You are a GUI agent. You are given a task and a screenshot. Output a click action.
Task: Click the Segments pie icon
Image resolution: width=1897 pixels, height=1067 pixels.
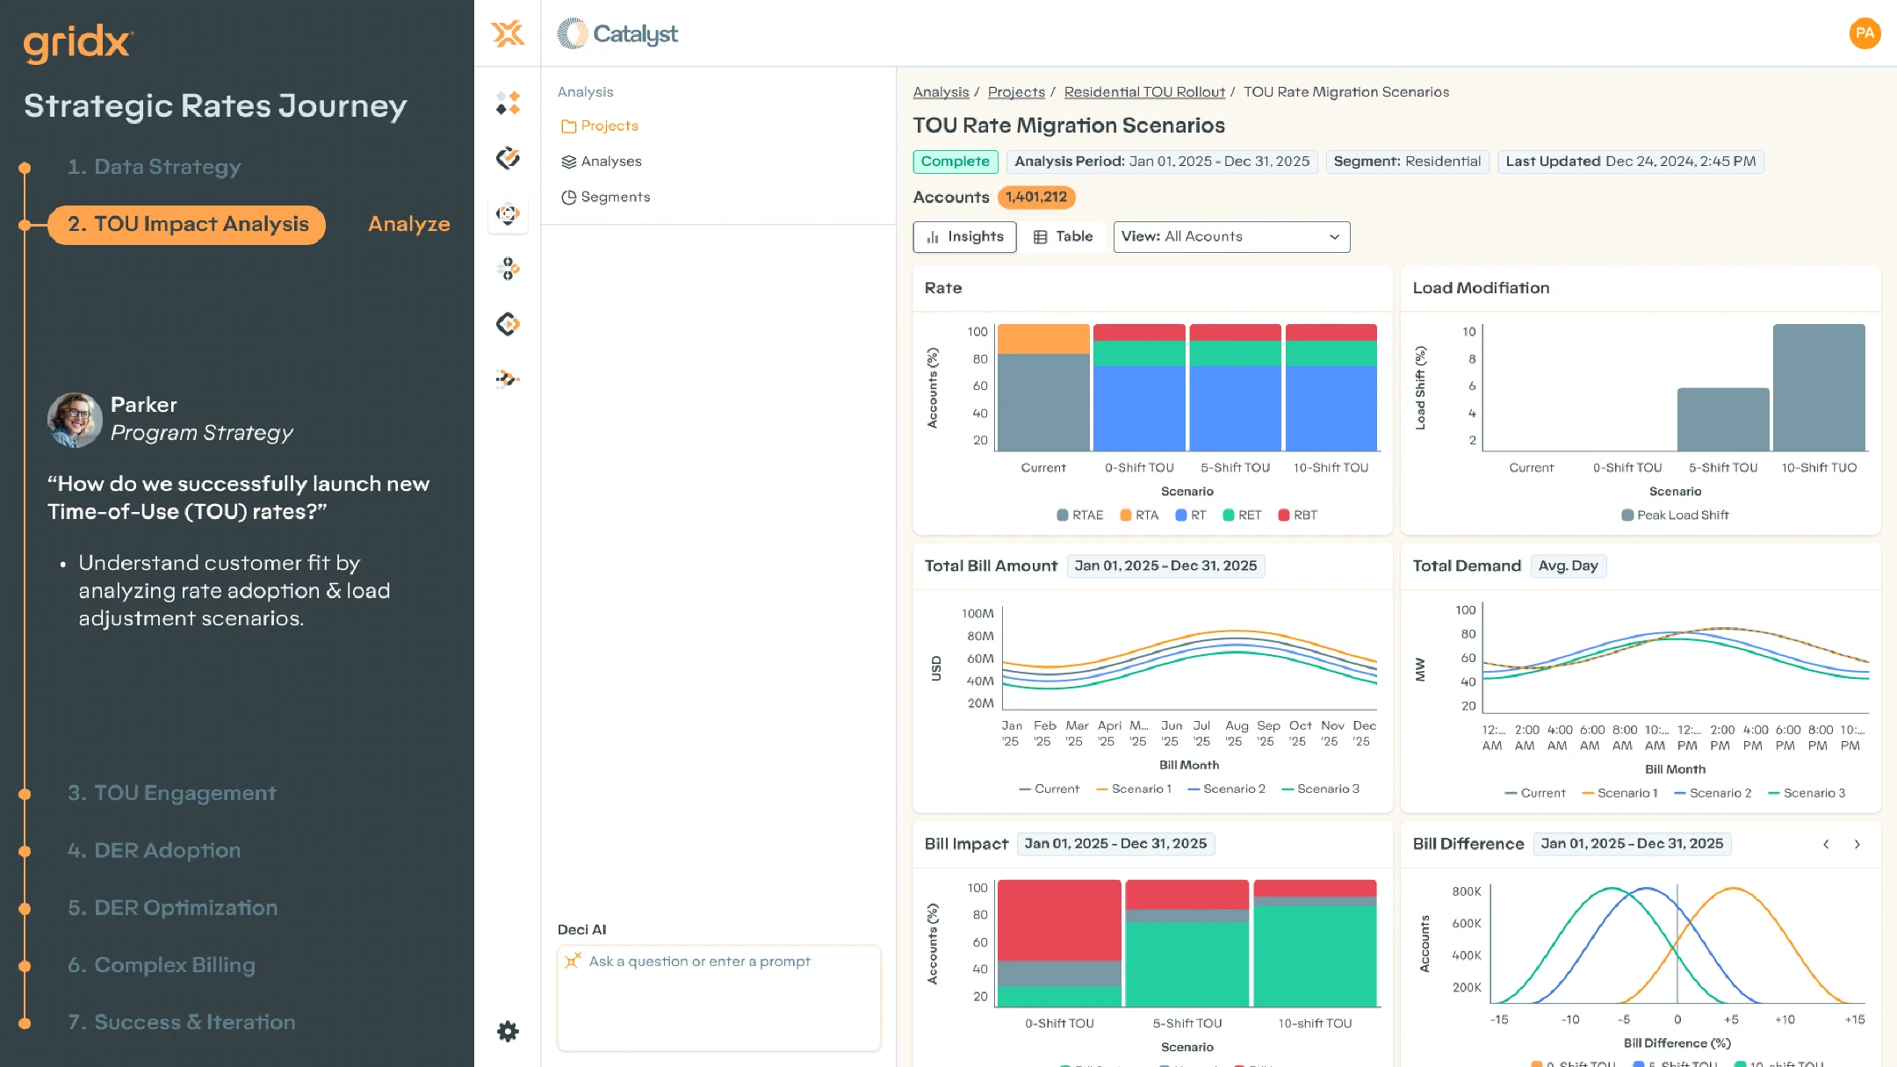(568, 198)
